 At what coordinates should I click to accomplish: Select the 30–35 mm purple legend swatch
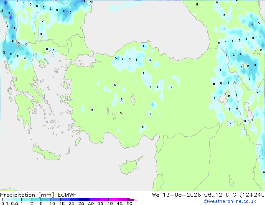pyautogui.click(x=94, y=200)
